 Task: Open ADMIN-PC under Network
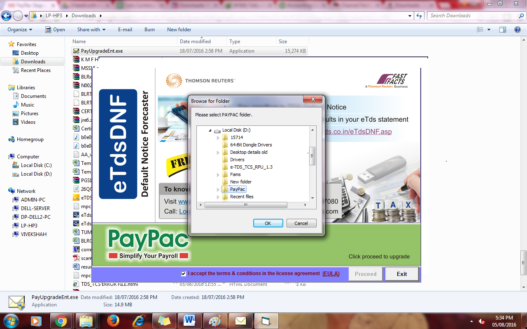click(33, 200)
